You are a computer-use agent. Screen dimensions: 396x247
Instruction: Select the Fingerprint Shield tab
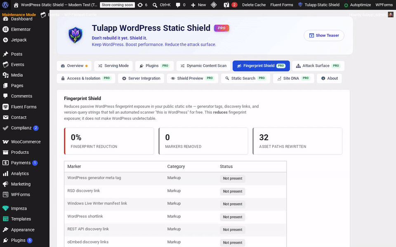point(261,66)
